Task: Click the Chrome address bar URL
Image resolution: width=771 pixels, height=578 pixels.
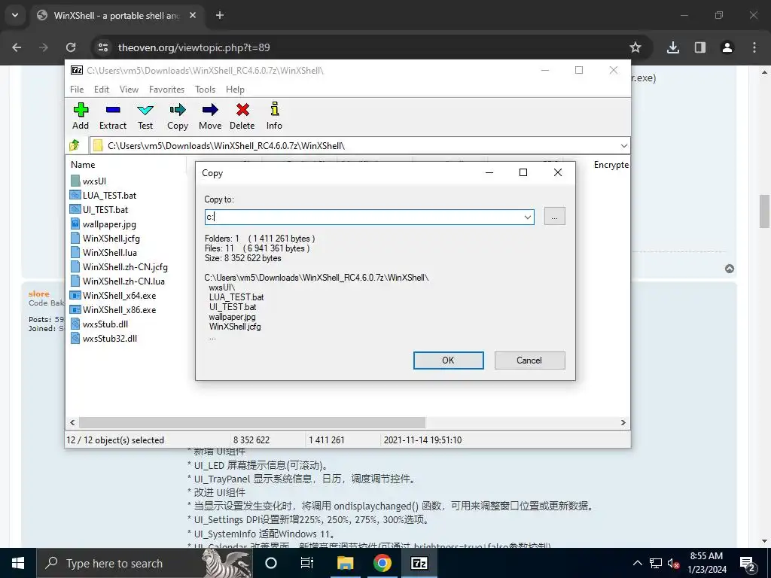Action: click(194, 47)
